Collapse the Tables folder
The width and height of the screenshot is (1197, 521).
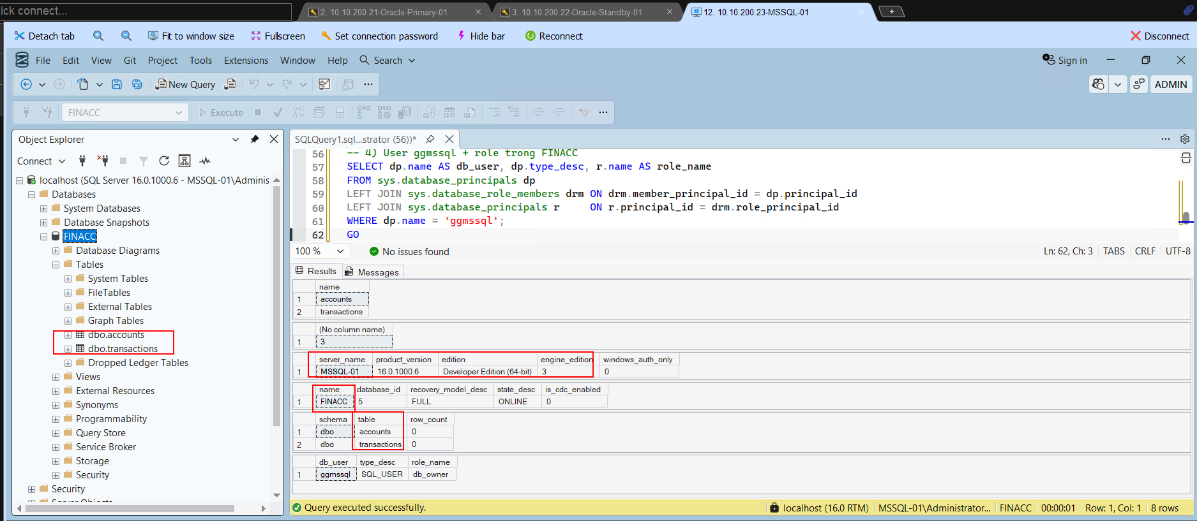tap(56, 265)
